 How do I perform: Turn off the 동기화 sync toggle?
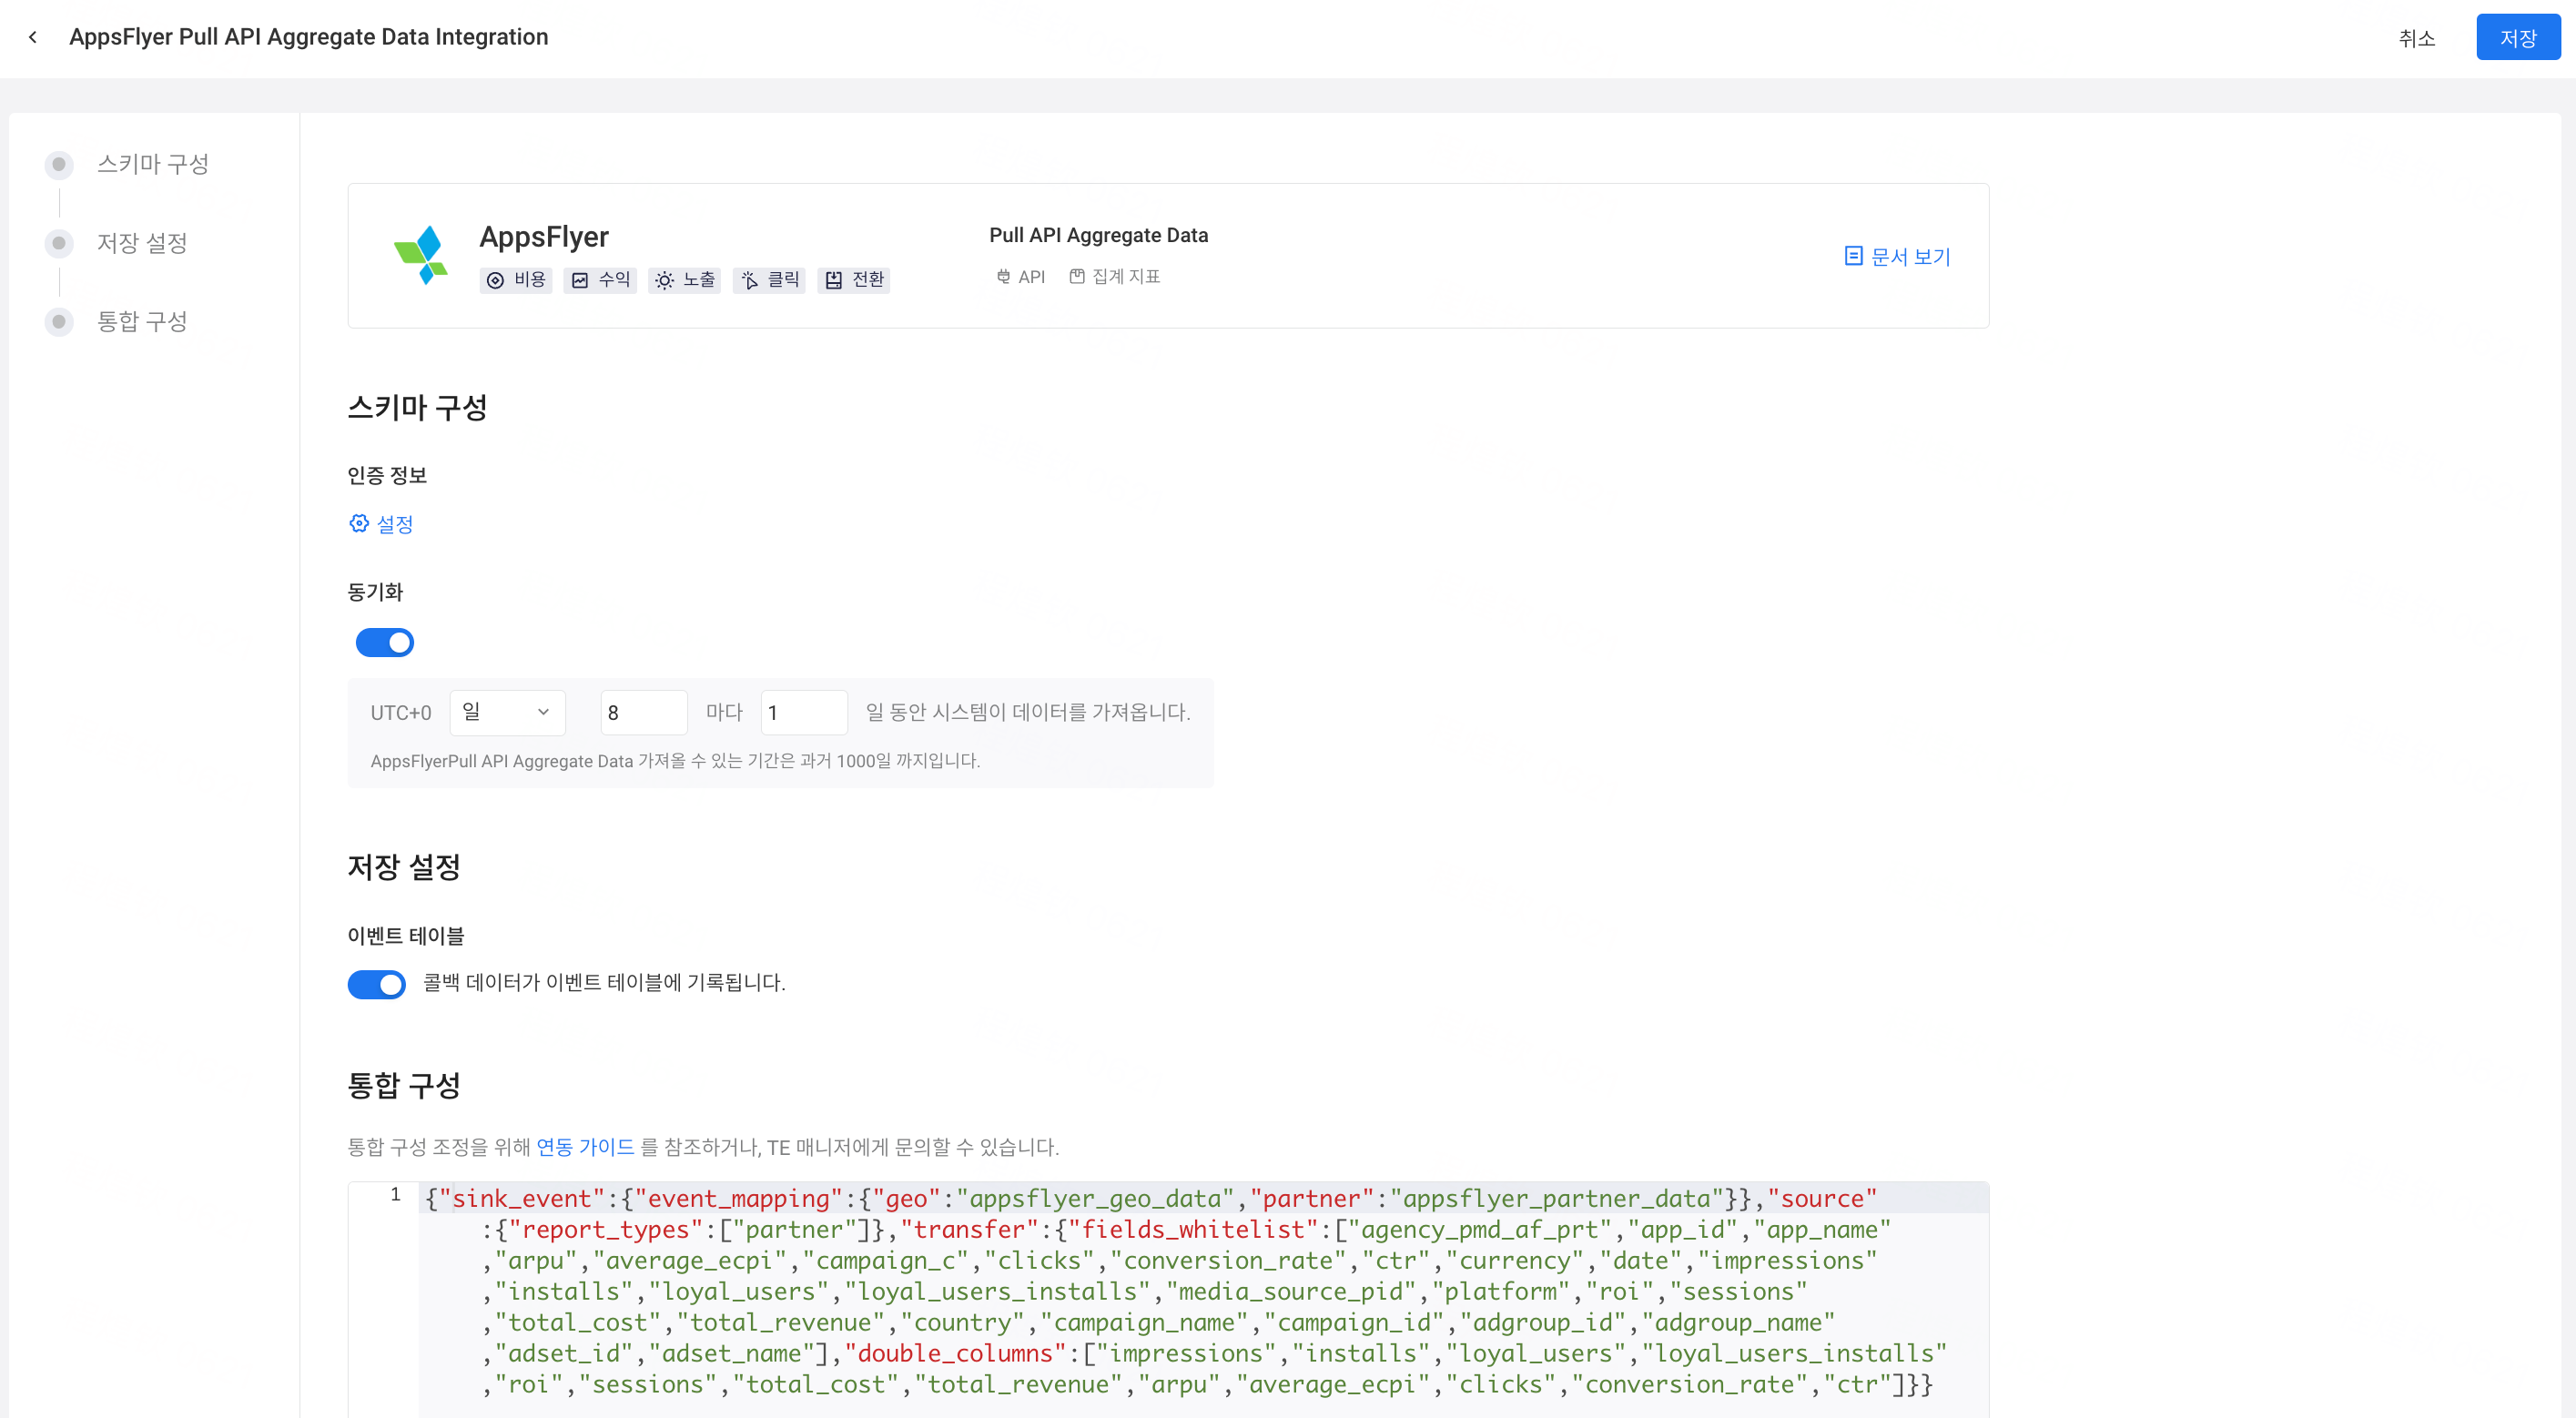tap(385, 642)
